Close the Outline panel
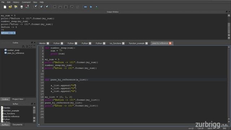 (x=35, y=43)
